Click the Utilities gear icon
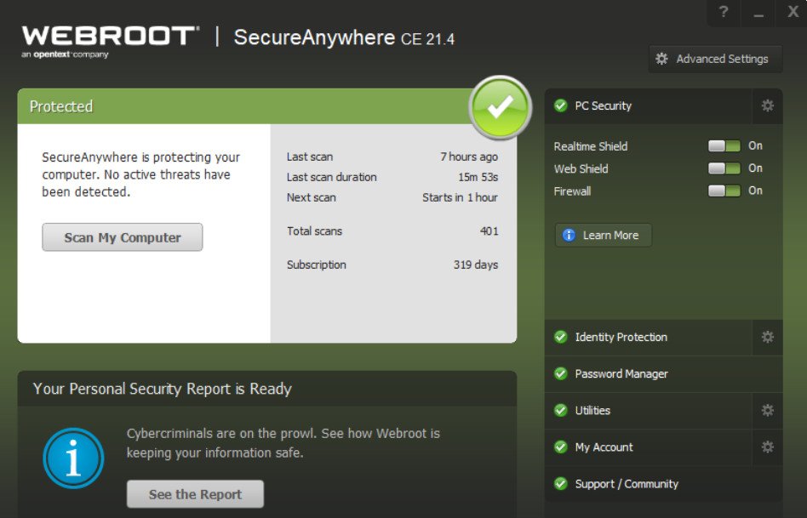807x518 pixels. pos(767,411)
